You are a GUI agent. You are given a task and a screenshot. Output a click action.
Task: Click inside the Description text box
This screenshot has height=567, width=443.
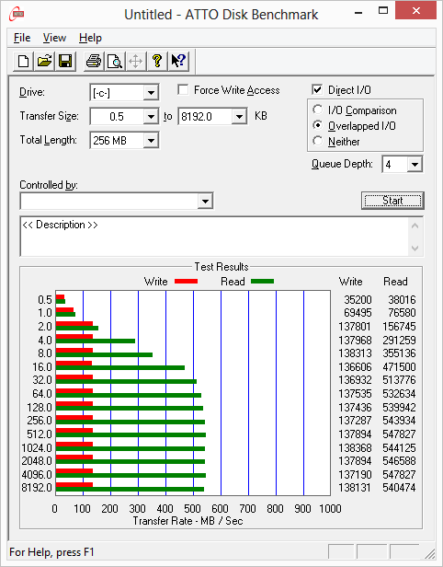point(215,237)
